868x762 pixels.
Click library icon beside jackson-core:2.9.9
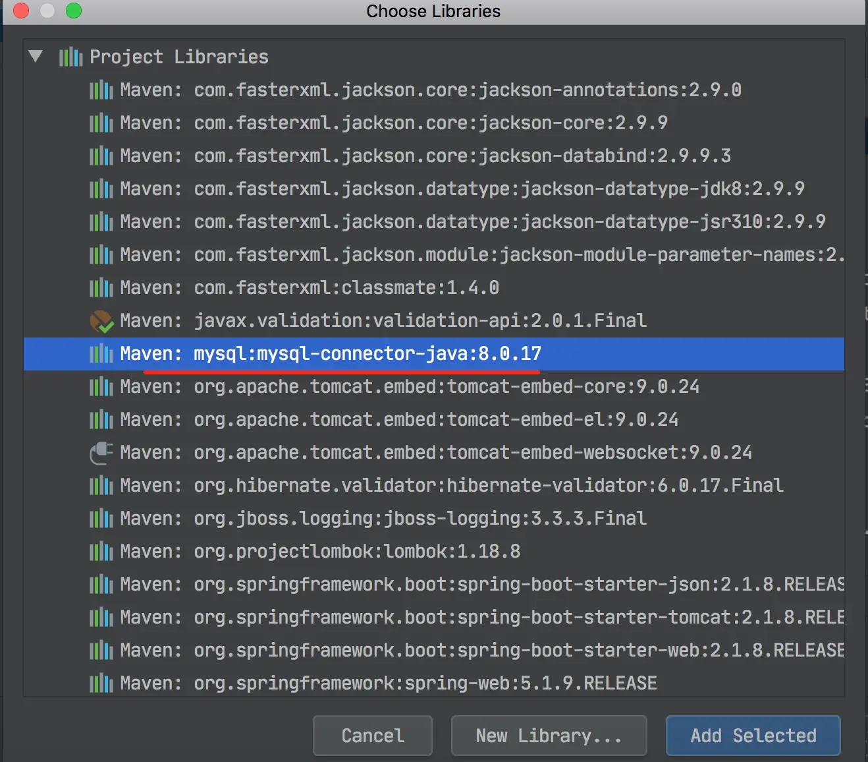(x=101, y=123)
